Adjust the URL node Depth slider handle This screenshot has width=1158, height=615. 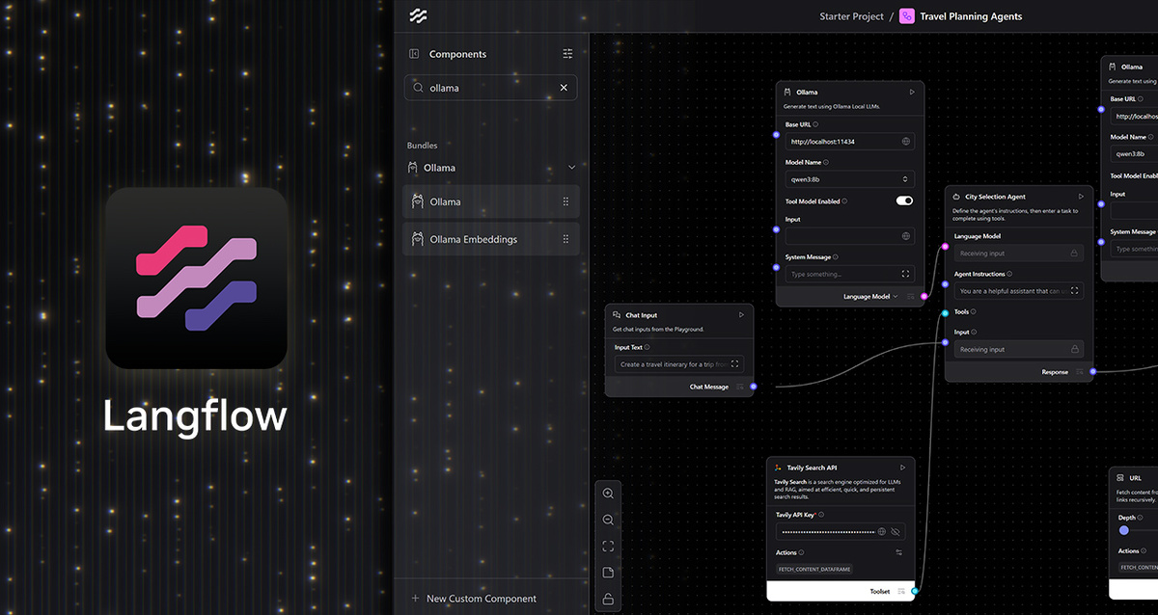pyautogui.click(x=1124, y=531)
